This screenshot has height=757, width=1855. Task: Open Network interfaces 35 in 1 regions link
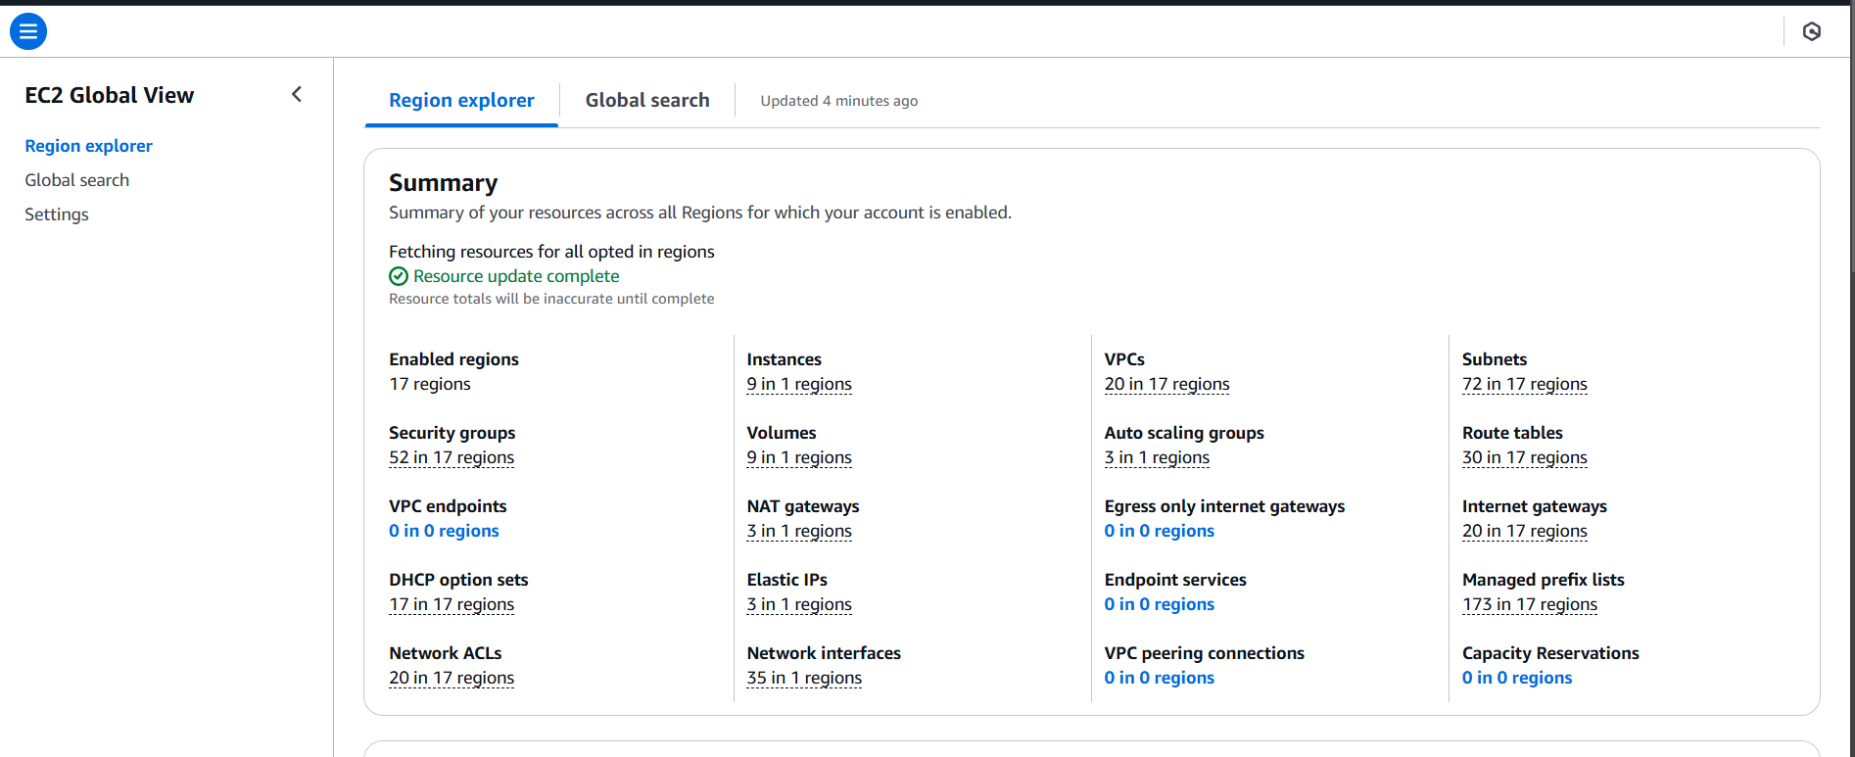coord(804,678)
